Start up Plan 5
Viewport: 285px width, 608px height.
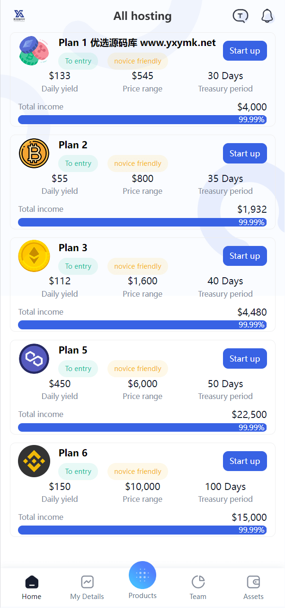click(245, 359)
